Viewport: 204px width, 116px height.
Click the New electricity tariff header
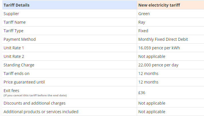(x=159, y=5)
